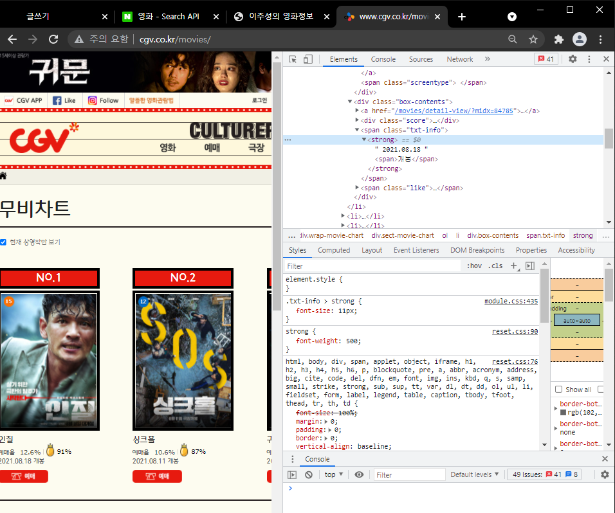
Task: Expand the span class="like" node
Action: pos(357,188)
